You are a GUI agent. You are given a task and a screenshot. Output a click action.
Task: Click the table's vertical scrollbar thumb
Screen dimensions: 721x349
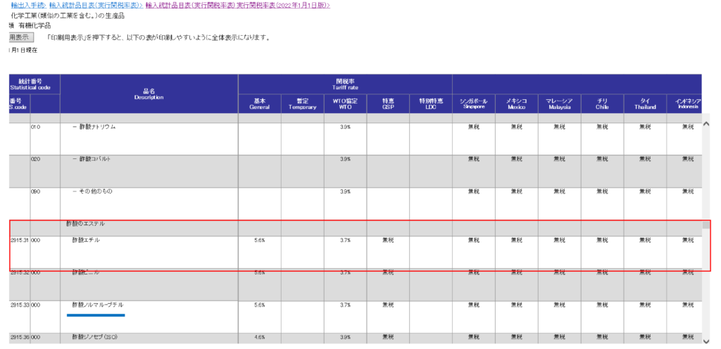(707, 225)
